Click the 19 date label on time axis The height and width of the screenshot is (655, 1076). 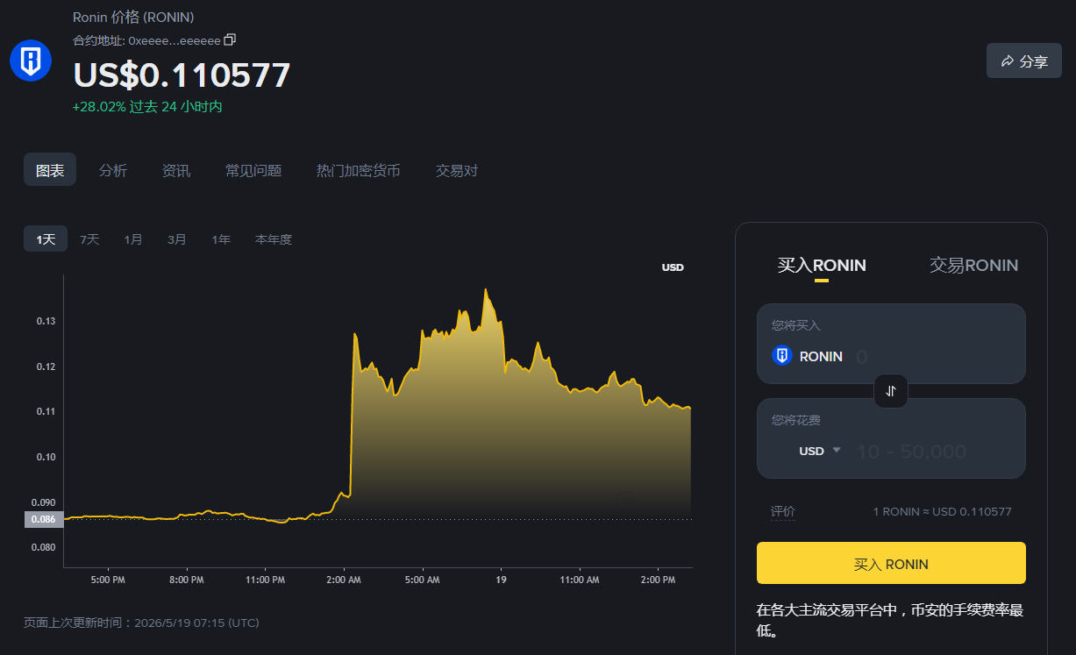(x=501, y=580)
